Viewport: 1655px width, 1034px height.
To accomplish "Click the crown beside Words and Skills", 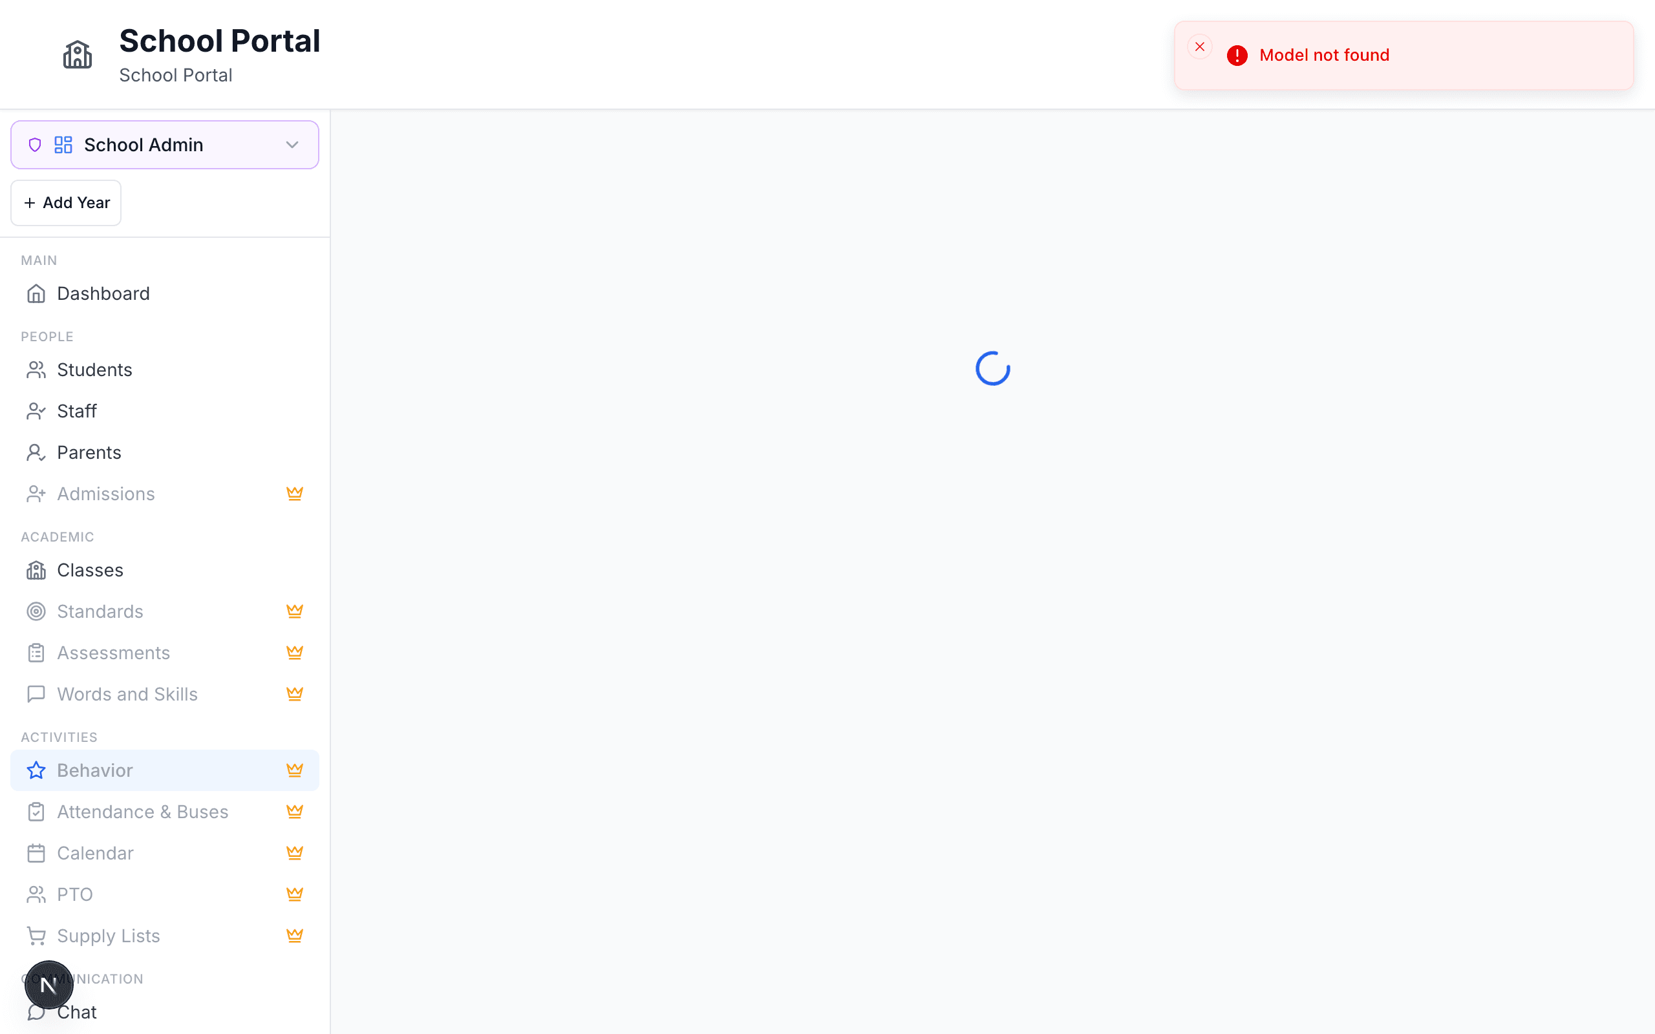I will (x=295, y=694).
